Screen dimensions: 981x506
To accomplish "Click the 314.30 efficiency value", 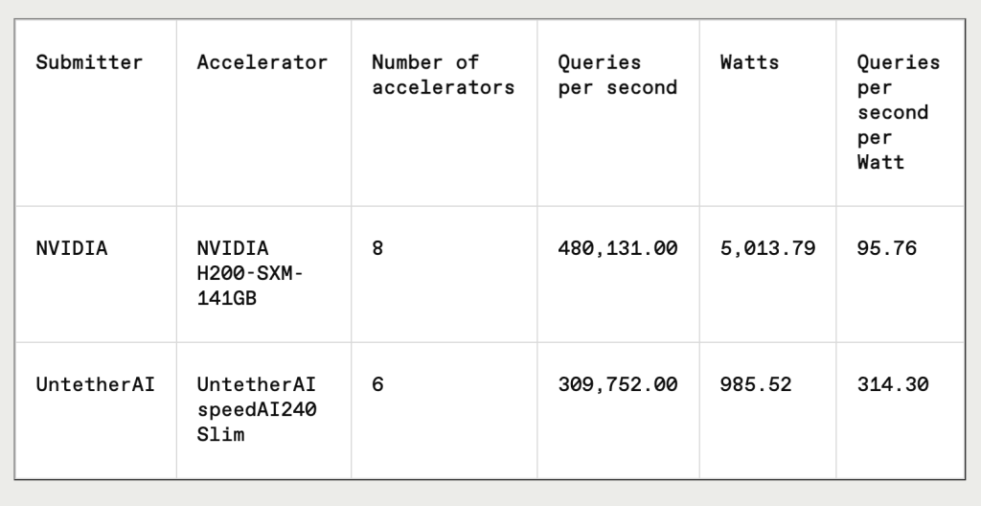I will [x=893, y=384].
